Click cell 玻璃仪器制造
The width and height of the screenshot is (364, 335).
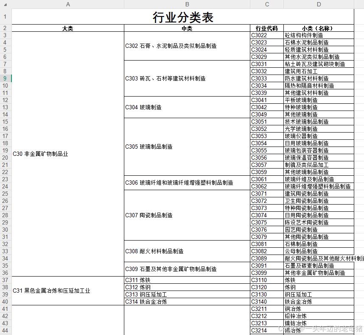(319, 136)
